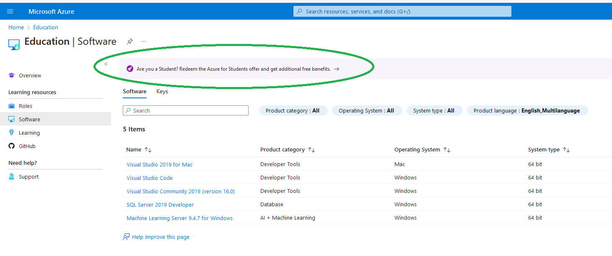
Task: Pin the Education Software page
Action: (130, 41)
